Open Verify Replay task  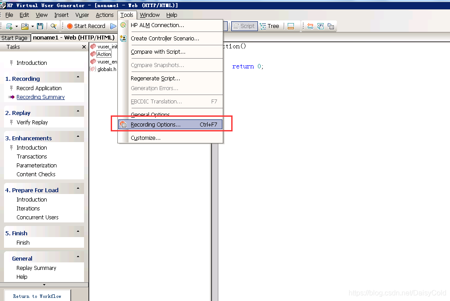[32, 123]
